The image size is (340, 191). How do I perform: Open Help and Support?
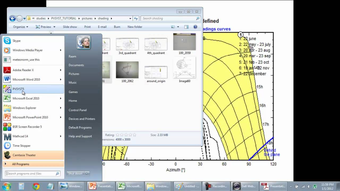click(80, 136)
